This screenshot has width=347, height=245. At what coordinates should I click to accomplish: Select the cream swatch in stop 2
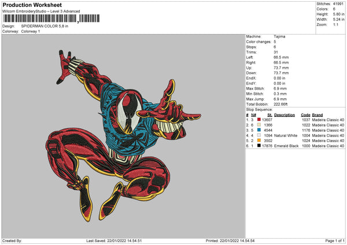(x=259, y=125)
